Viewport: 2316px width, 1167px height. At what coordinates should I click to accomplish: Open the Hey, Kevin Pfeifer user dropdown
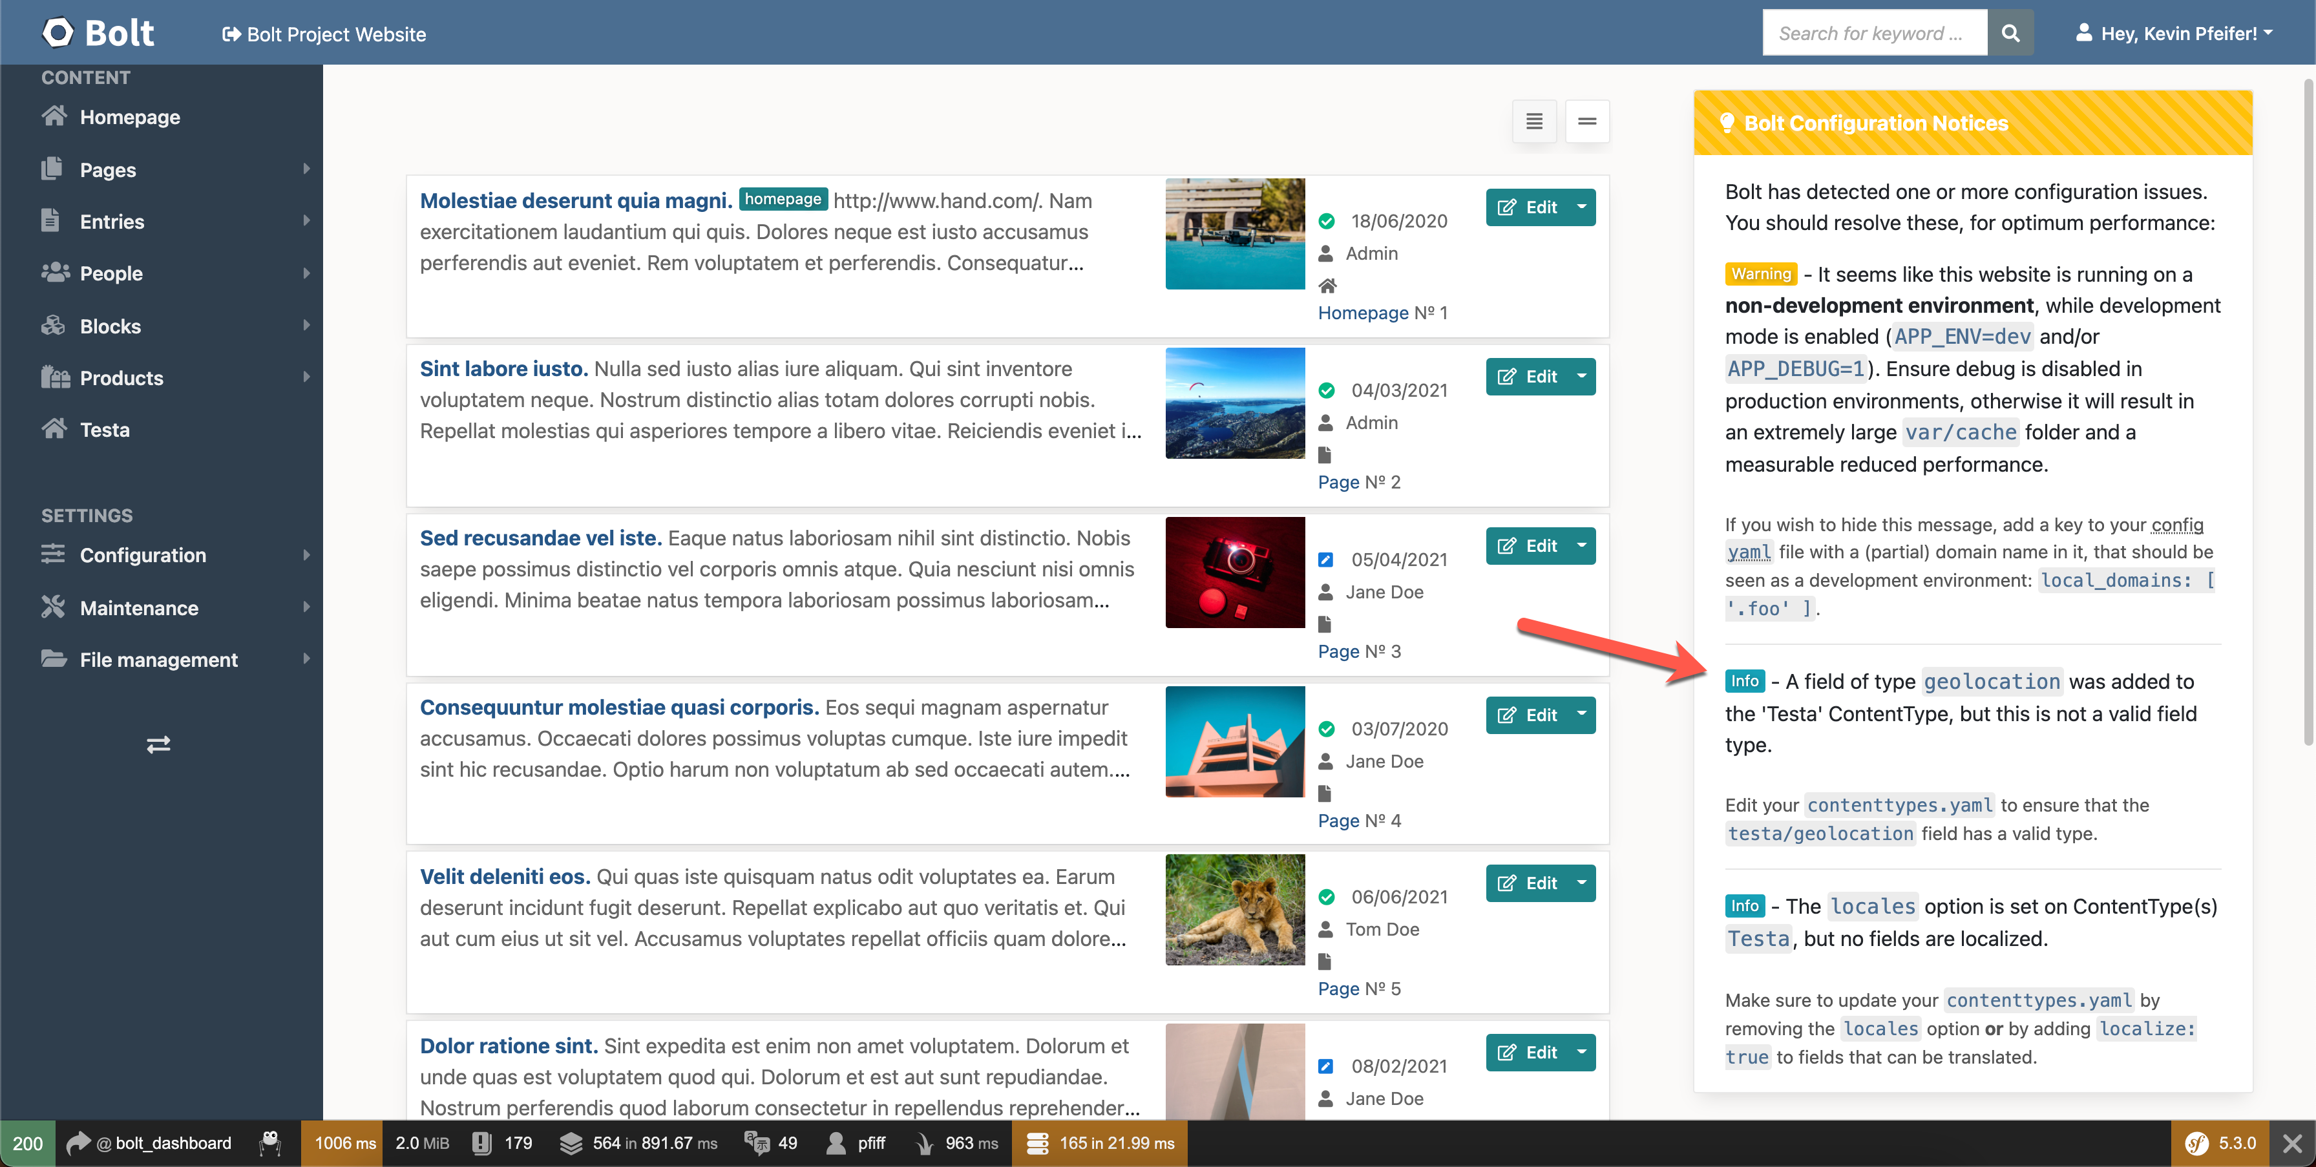click(2174, 33)
